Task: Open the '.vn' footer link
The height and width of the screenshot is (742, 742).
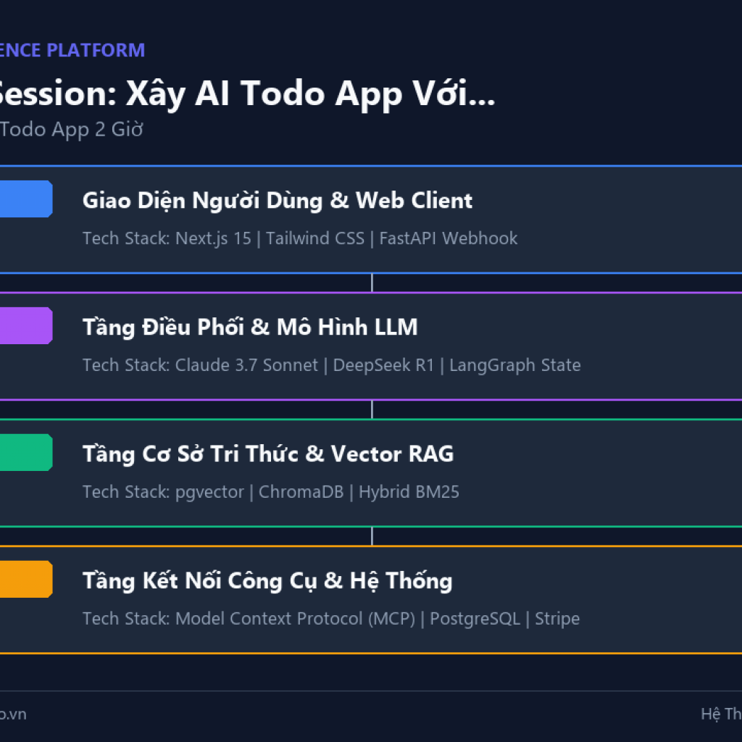Action: pos(13,714)
